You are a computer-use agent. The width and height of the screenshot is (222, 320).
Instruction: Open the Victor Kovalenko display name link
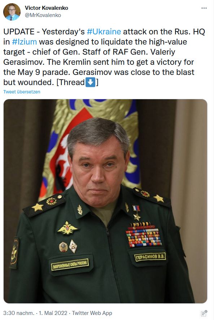pos(46,8)
